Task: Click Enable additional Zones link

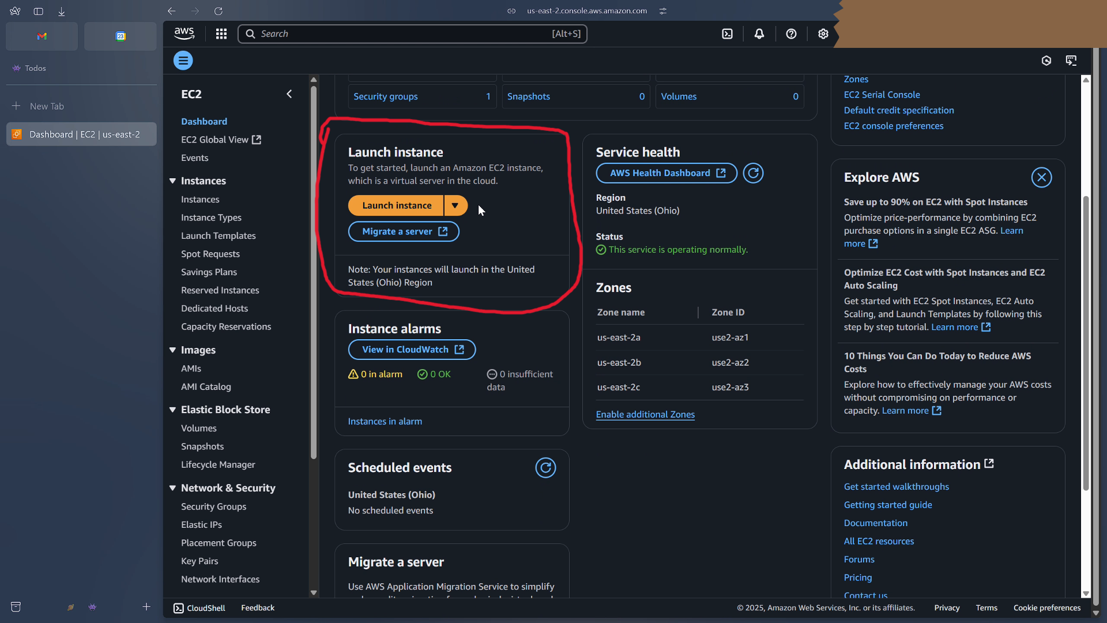Action: 645,415
